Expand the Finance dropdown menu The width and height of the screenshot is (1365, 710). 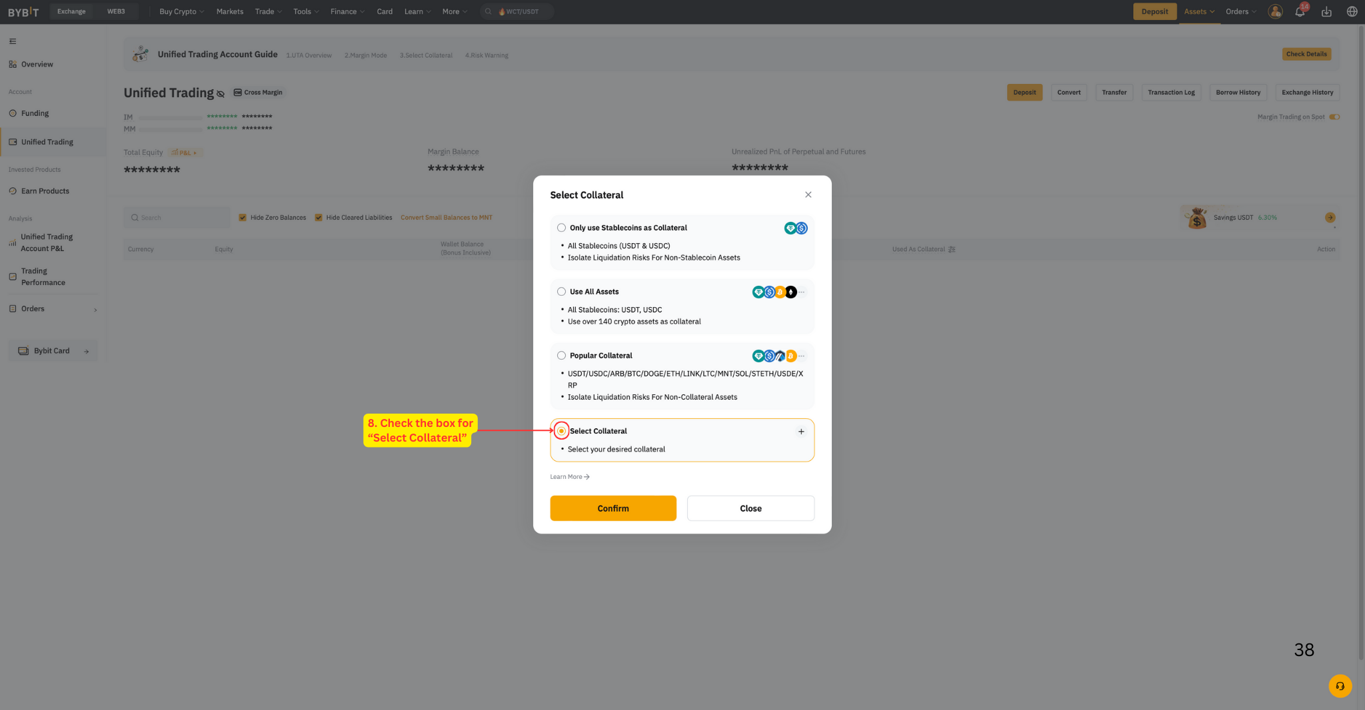point(347,11)
